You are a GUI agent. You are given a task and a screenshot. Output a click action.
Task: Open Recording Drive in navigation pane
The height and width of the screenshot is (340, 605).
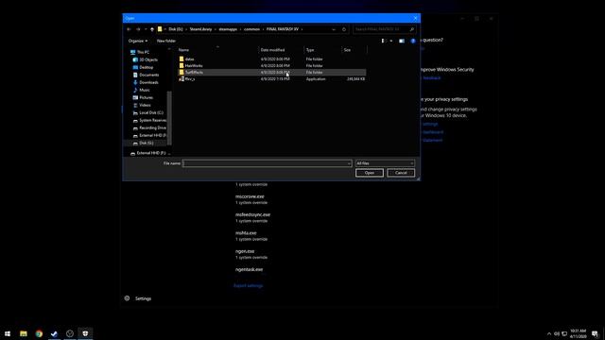coord(153,127)
